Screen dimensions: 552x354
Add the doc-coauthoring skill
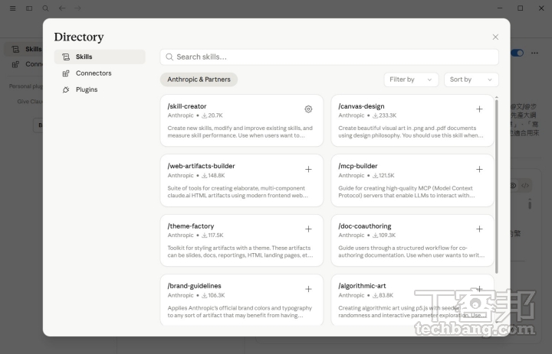(x=479, y=229)
